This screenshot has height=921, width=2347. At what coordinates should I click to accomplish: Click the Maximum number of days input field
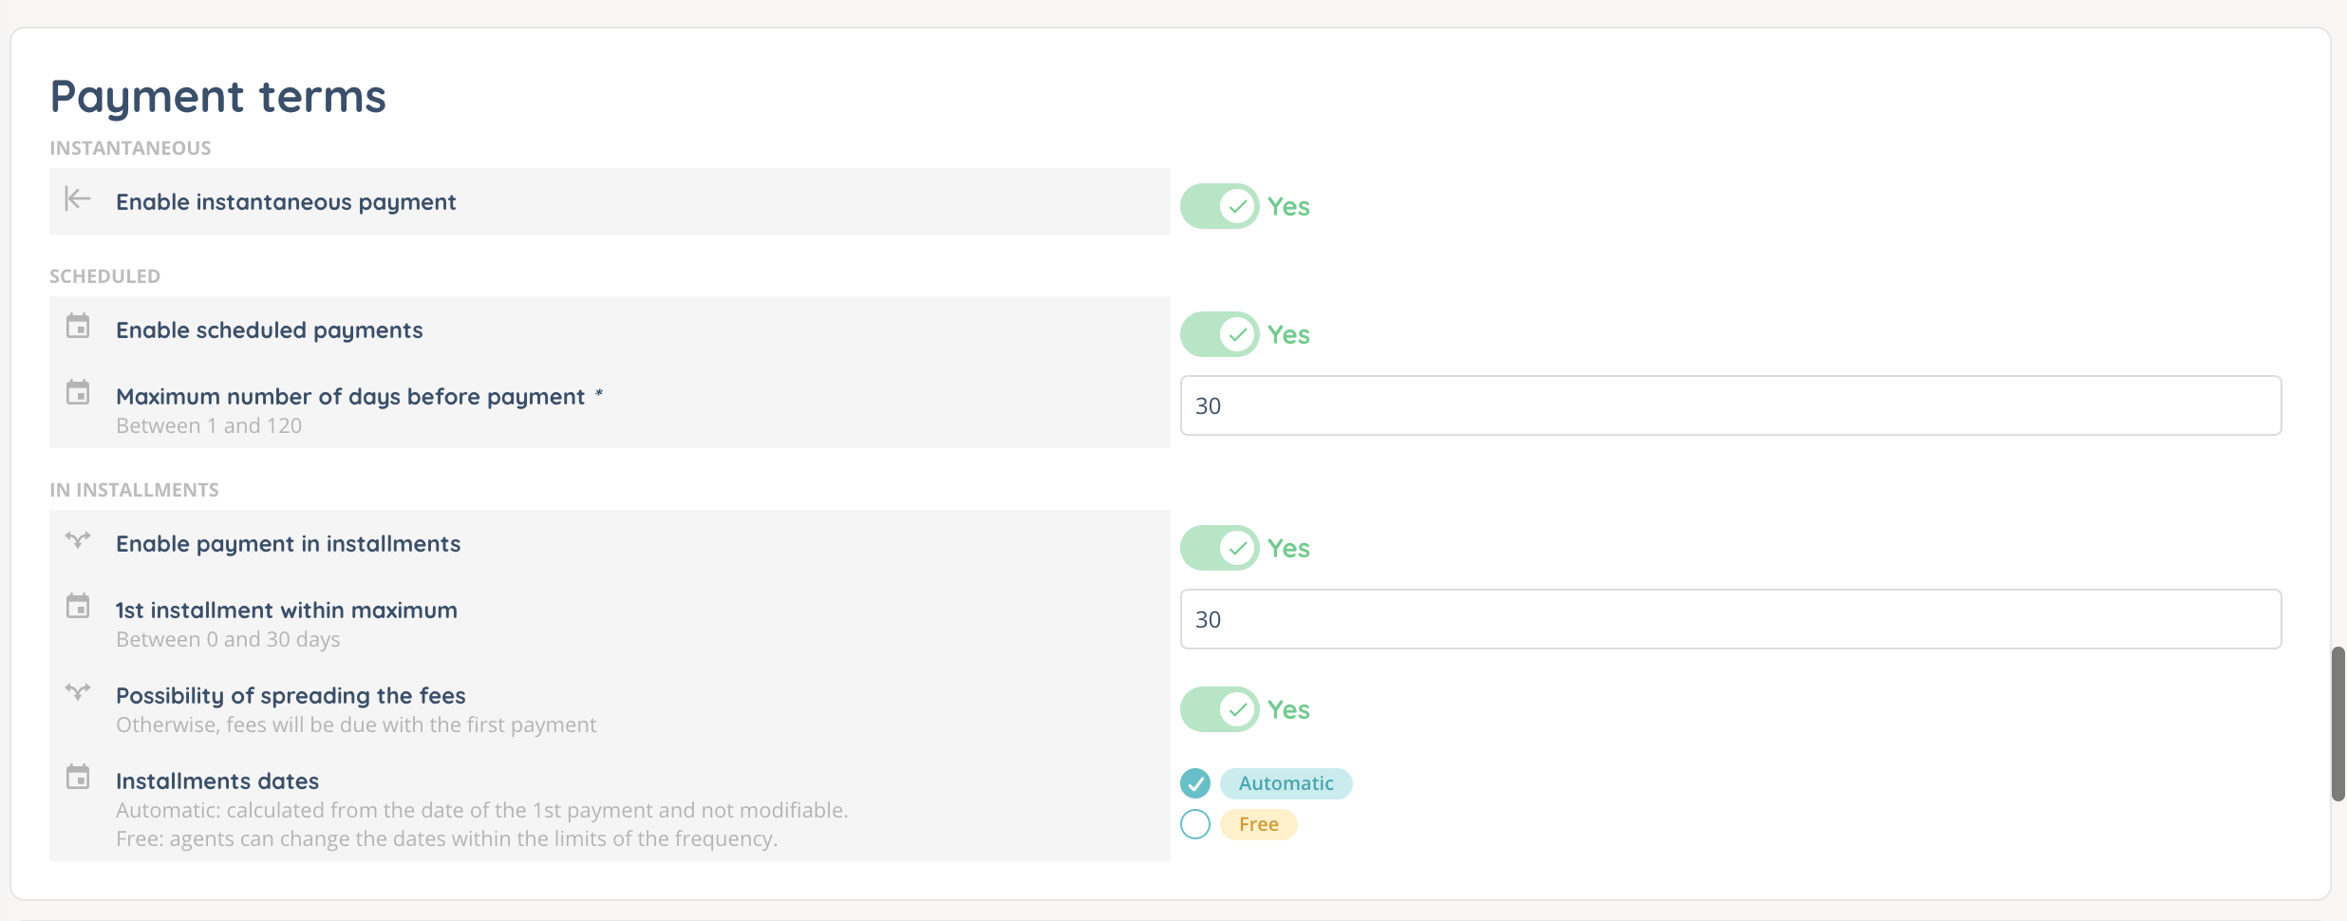click(x=1730, y=405)
